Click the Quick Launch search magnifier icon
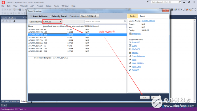 click(180, 2)
